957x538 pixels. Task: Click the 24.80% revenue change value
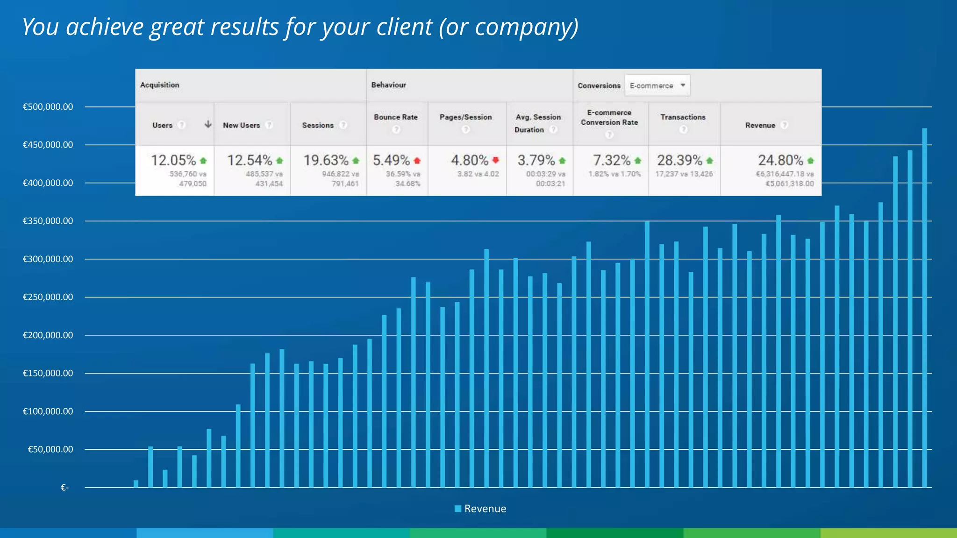(x=780, y=160)
